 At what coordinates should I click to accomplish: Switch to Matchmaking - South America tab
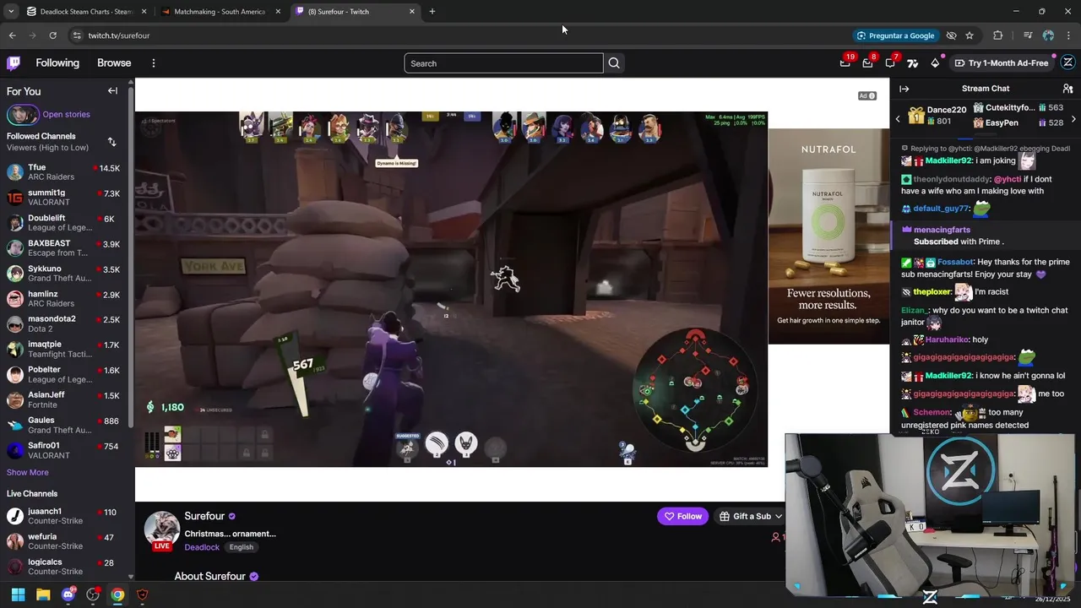click(x=220, y=12)
